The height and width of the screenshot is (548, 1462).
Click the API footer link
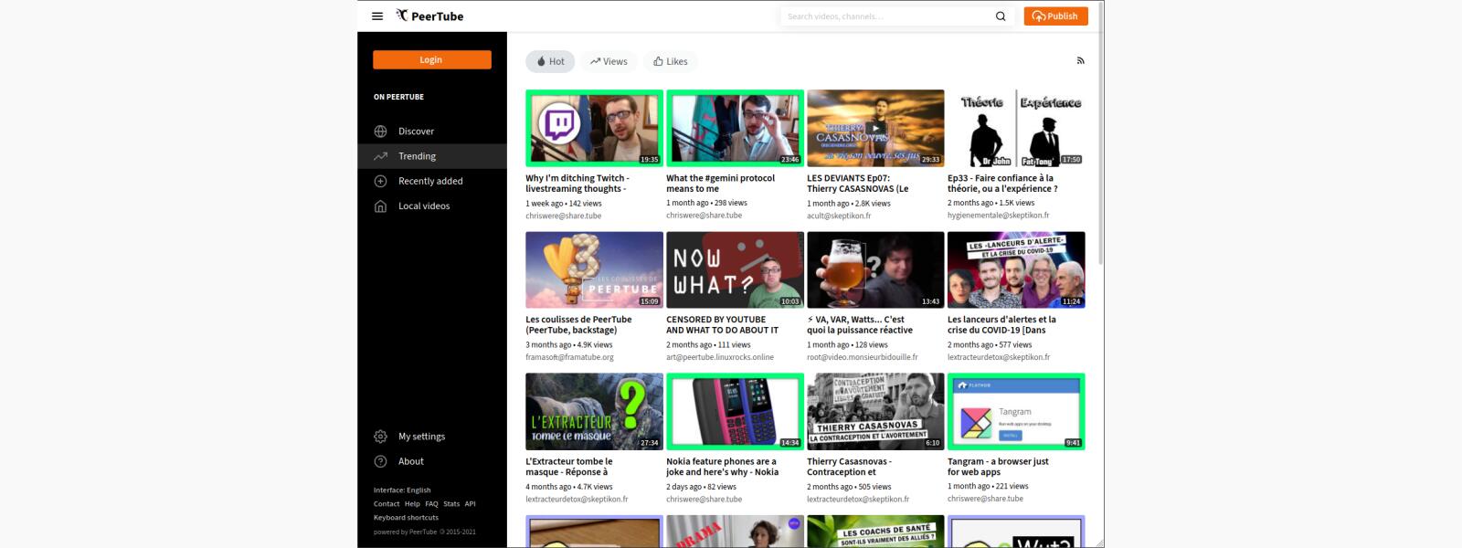click(470, 504)
